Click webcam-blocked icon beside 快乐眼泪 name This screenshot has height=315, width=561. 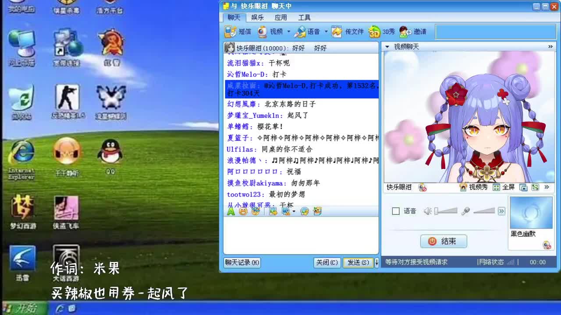coord(422,187)
